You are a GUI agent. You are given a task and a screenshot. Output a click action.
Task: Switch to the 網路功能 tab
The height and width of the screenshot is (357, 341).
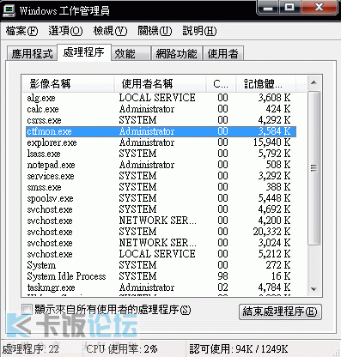point(176,53)
